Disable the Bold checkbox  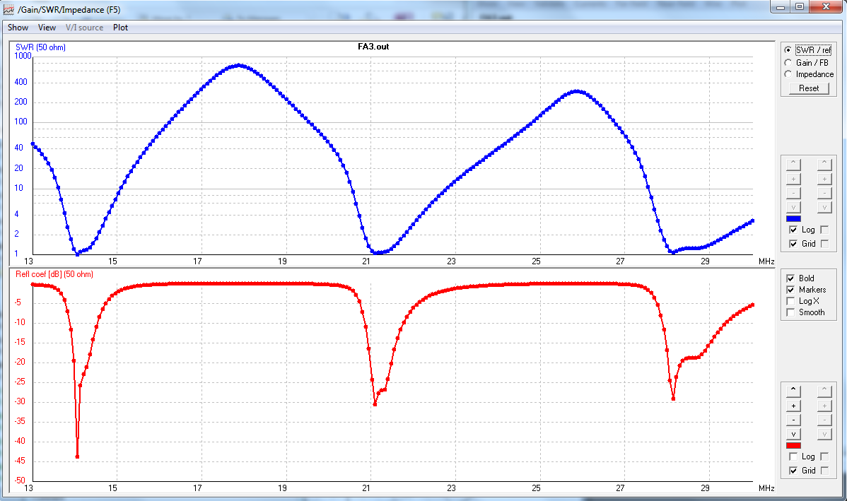(x=790, y=278)
